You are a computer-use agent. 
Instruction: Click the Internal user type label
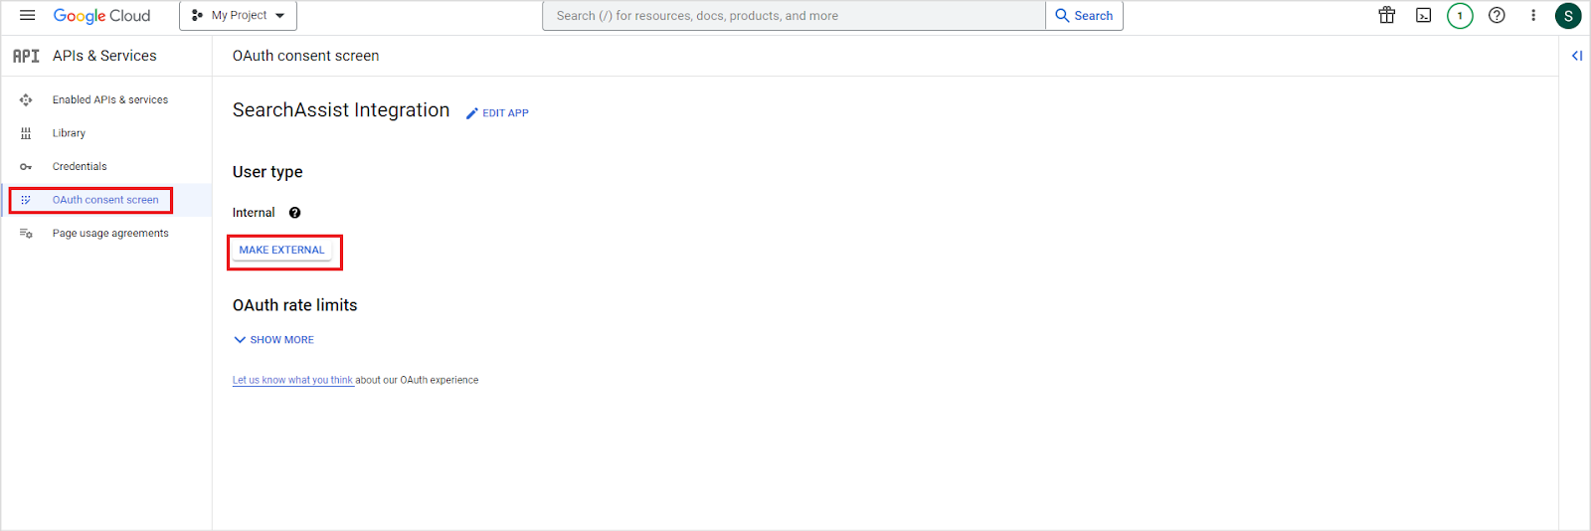(254, 213)
